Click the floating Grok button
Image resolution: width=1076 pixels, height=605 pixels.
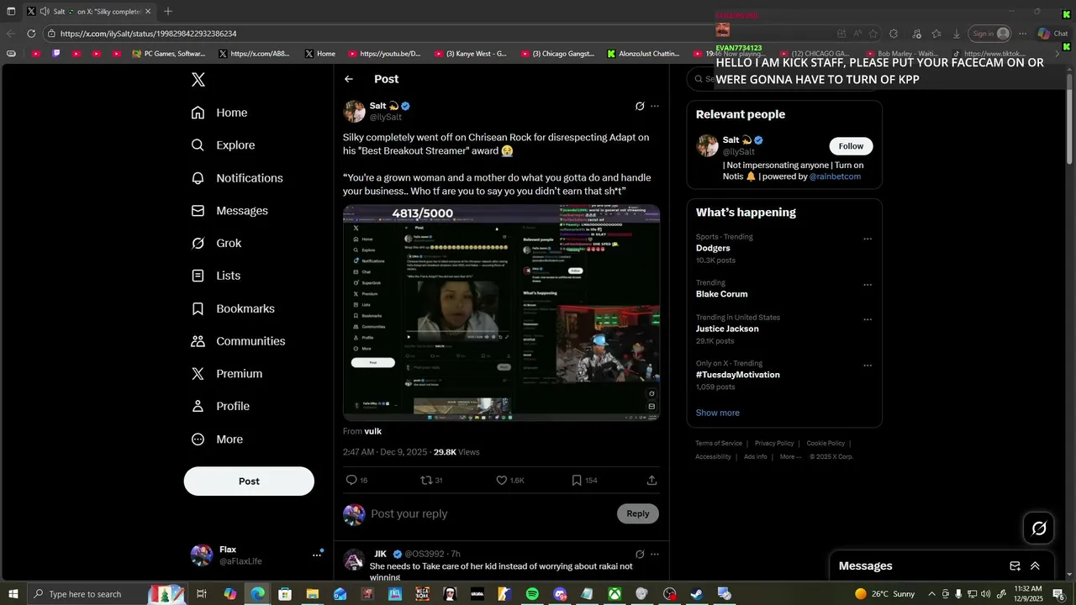point(1039,529)
